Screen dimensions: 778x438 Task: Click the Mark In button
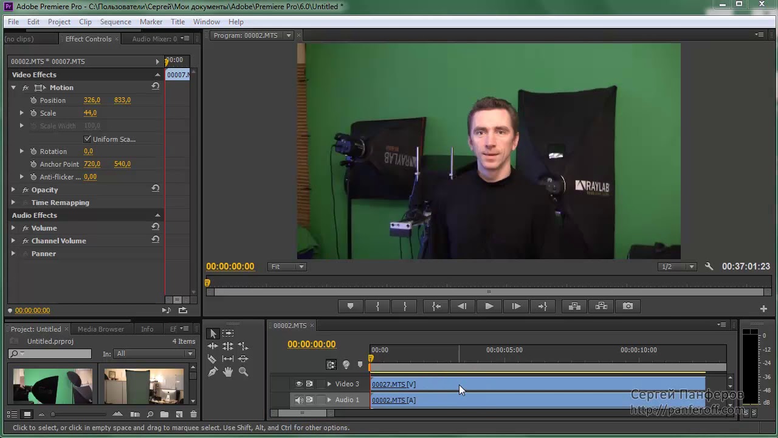[377, 307]
